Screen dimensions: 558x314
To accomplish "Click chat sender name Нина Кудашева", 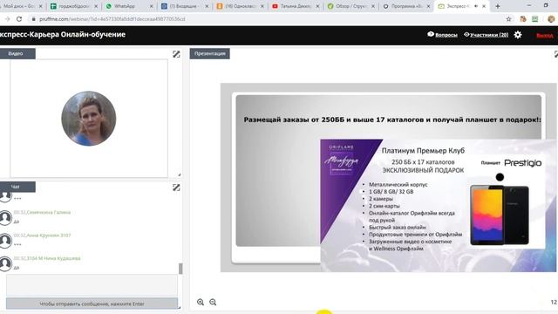I will (x=54, y=258).
